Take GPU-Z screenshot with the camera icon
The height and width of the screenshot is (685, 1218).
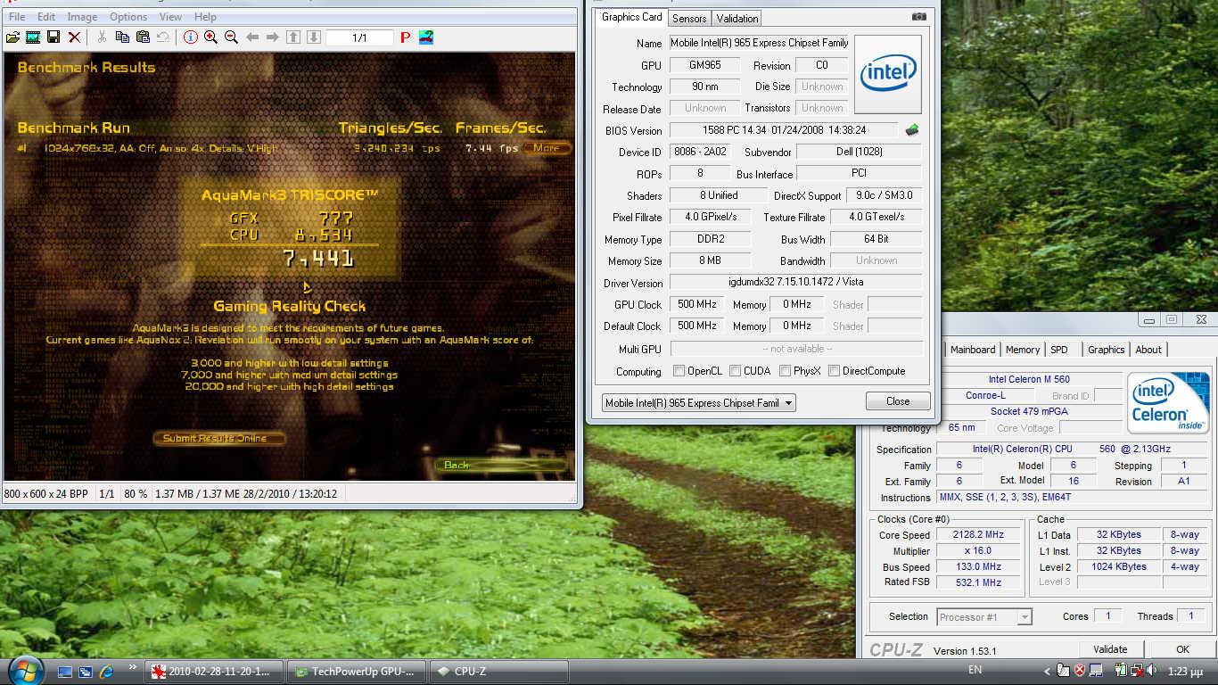[x=919, y=16]
